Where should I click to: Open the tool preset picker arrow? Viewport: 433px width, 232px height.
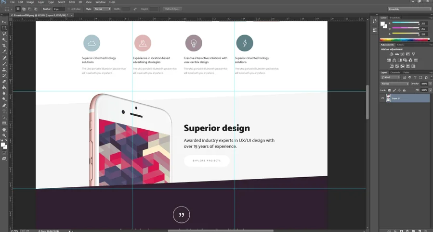point(12,9)
